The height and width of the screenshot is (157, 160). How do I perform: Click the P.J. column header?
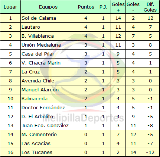pos(103,7)
